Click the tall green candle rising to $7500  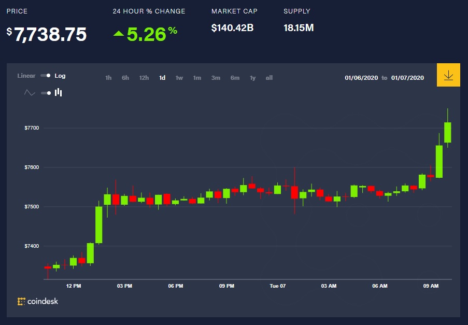click(99, 225)
